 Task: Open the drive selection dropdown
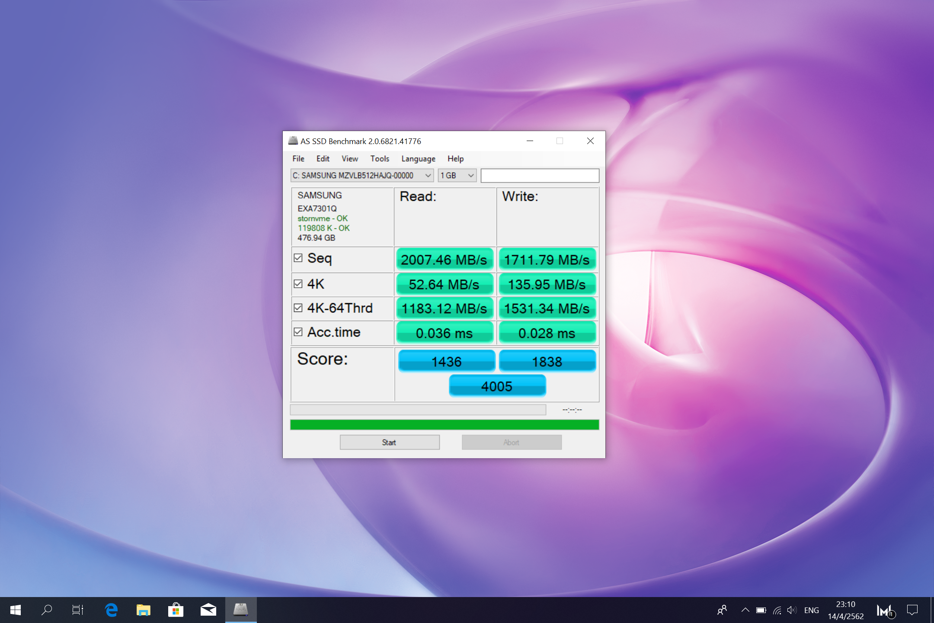[x=362, y=175]
